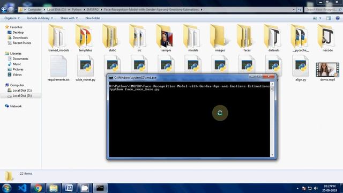Click the volume speaker tray icon

[316, 188]
